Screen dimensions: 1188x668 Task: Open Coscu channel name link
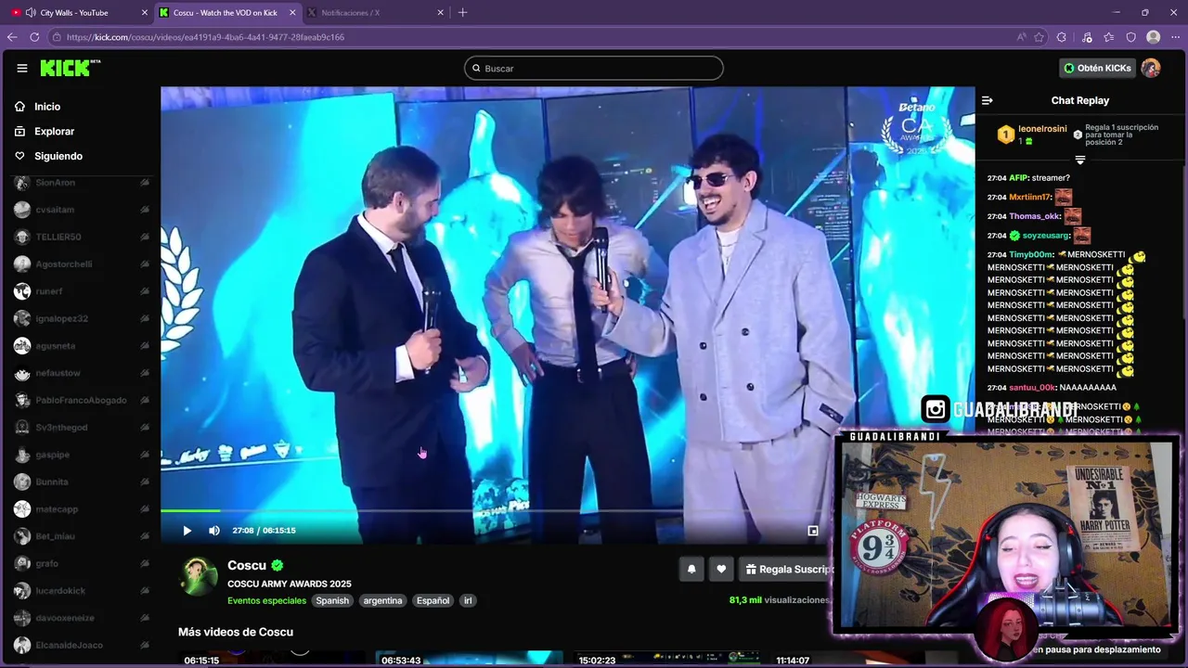(247, 565)
